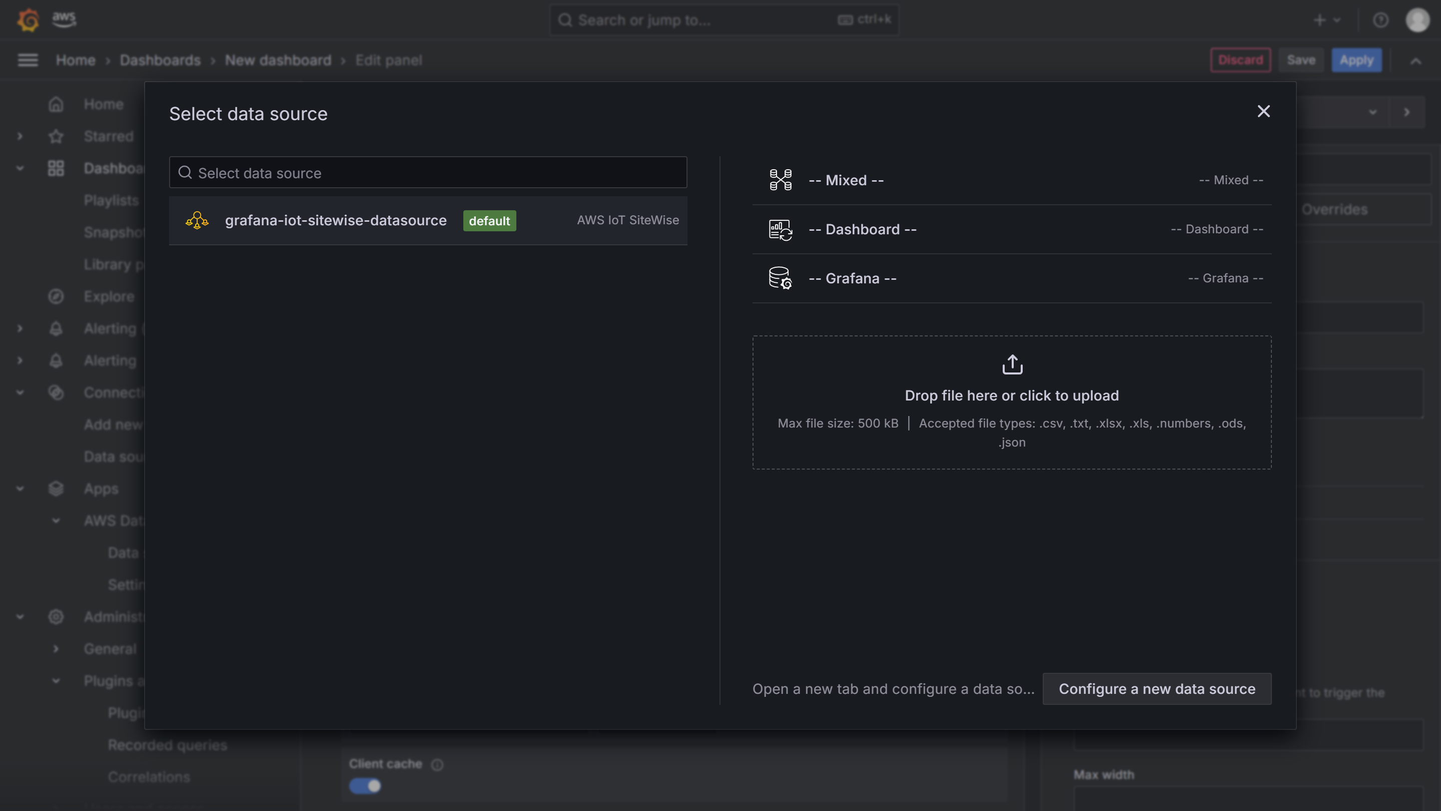Click the Connections icon in sidebar
The image size is (1441, 811).
click(x=56, y=392)
